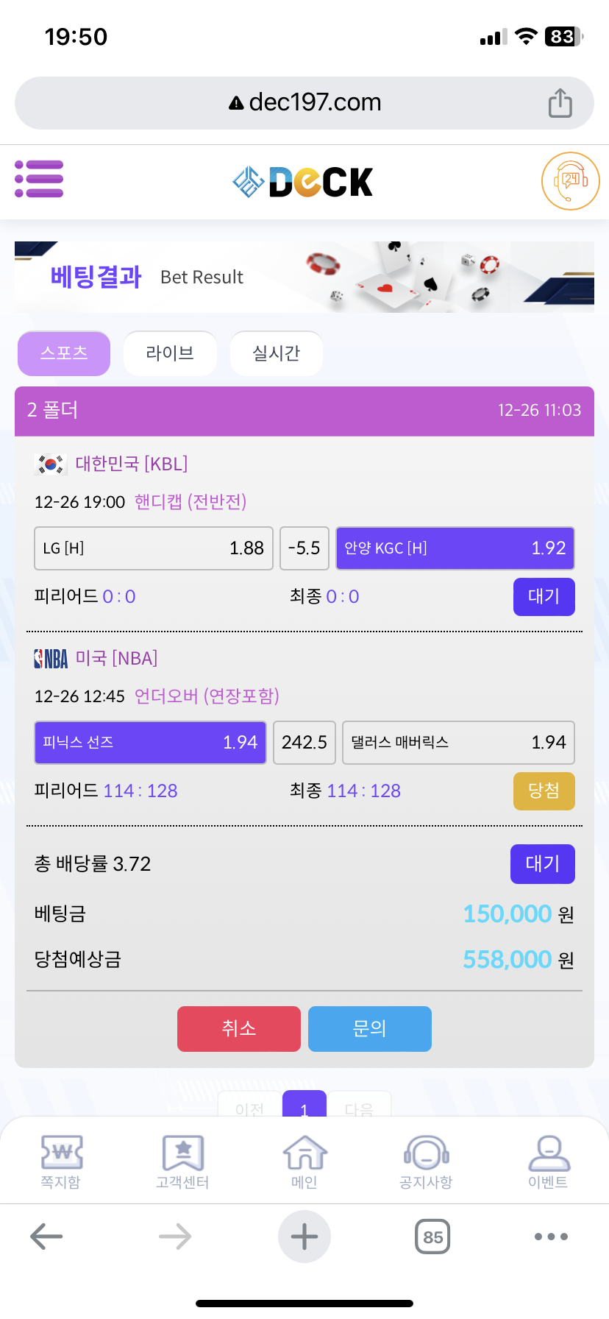Tap the dec197.com address field
The image size is (609, 1319).
pos(304,102)
